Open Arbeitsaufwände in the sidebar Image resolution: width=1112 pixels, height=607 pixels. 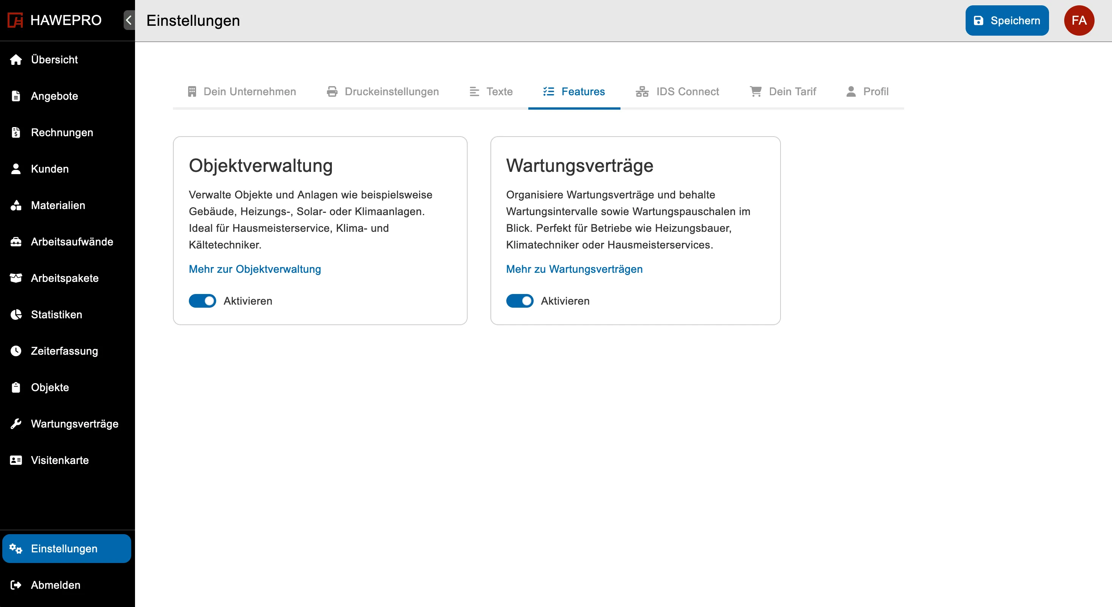click(67, 242)
